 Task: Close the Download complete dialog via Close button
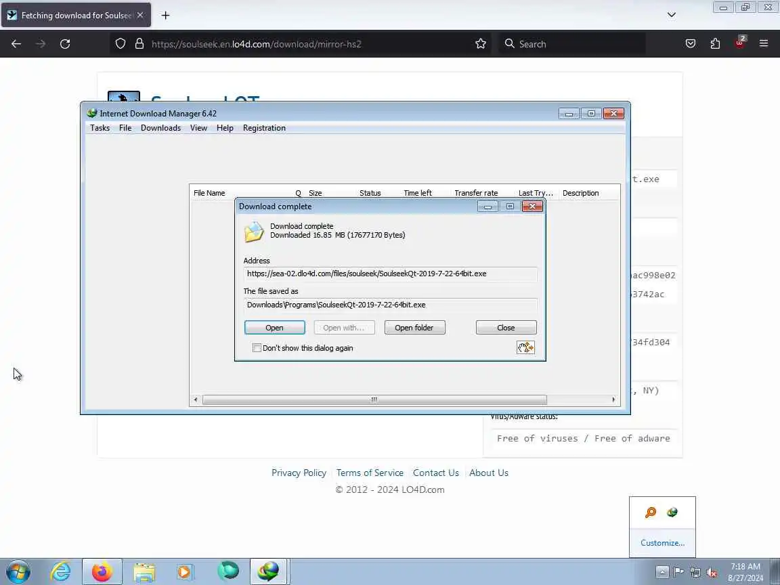[506, 327]
